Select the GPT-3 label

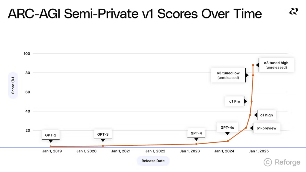coord(103,134)
